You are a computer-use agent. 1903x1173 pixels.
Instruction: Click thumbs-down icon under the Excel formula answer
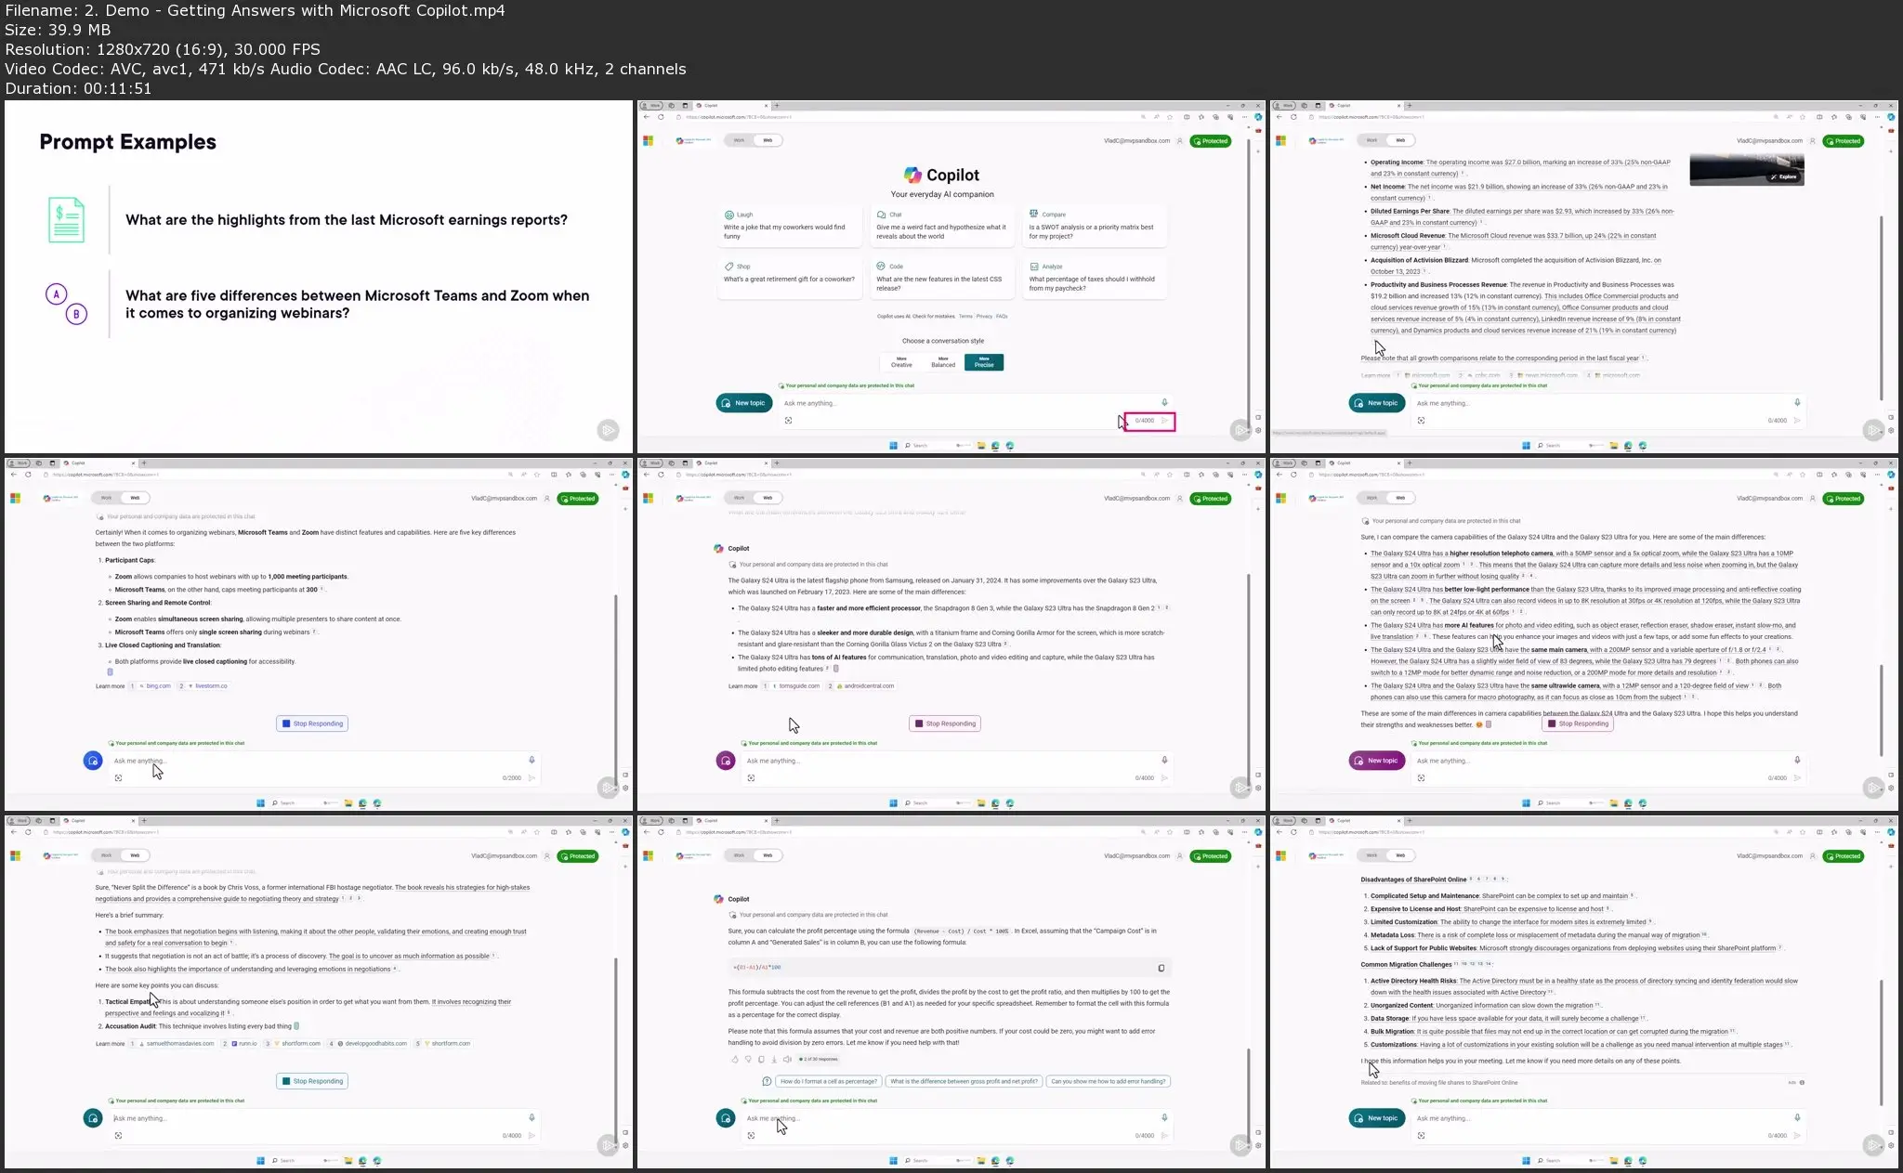pos(748,1059)
